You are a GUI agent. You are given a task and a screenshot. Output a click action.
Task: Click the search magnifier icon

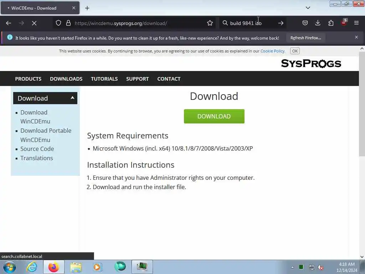click(225, 23)
